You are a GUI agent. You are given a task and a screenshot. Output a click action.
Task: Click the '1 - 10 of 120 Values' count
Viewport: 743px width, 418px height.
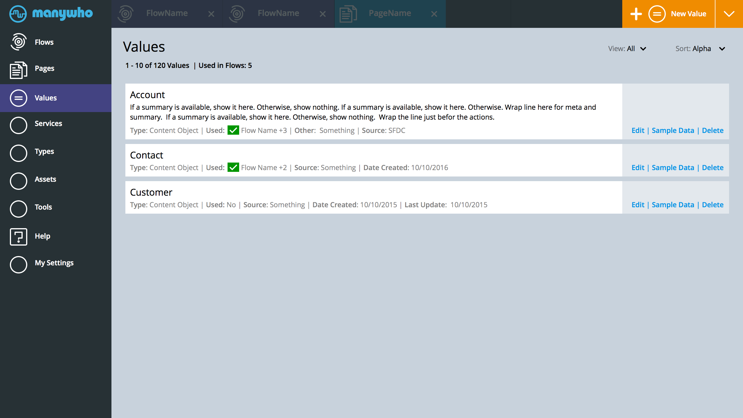coord(157,65)
